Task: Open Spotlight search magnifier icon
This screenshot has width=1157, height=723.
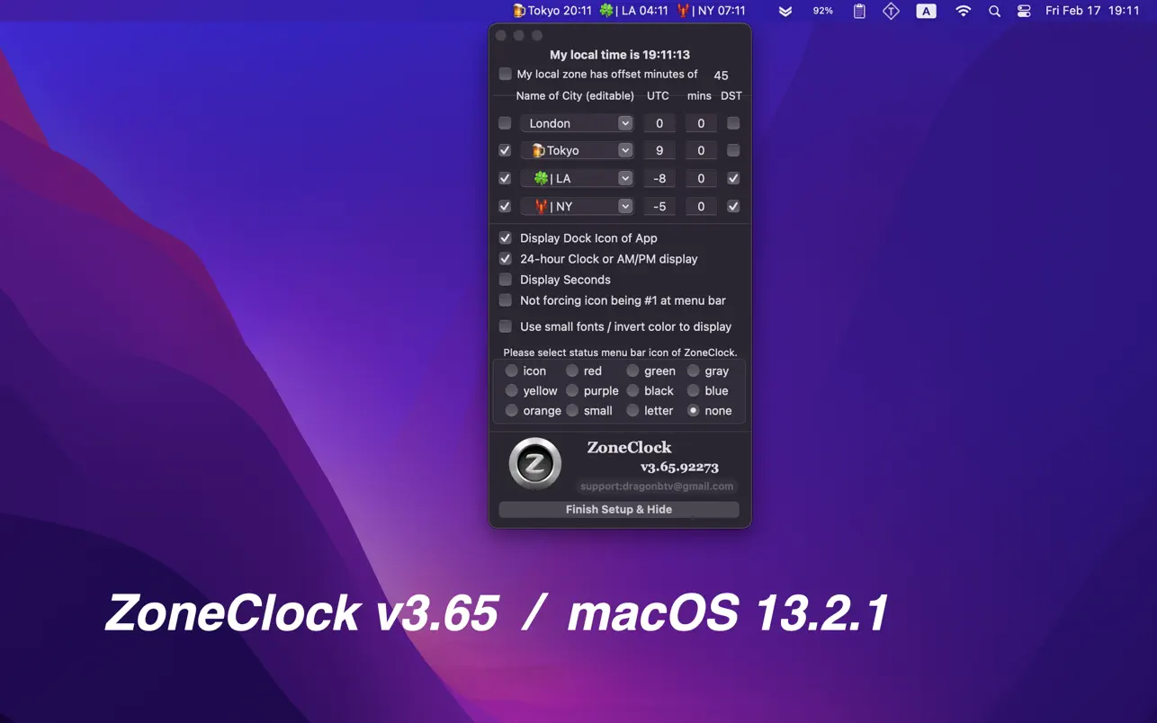Action: pos(994,11)
